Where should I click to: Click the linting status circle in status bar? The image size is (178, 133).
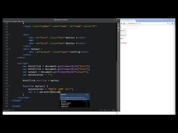109,110
